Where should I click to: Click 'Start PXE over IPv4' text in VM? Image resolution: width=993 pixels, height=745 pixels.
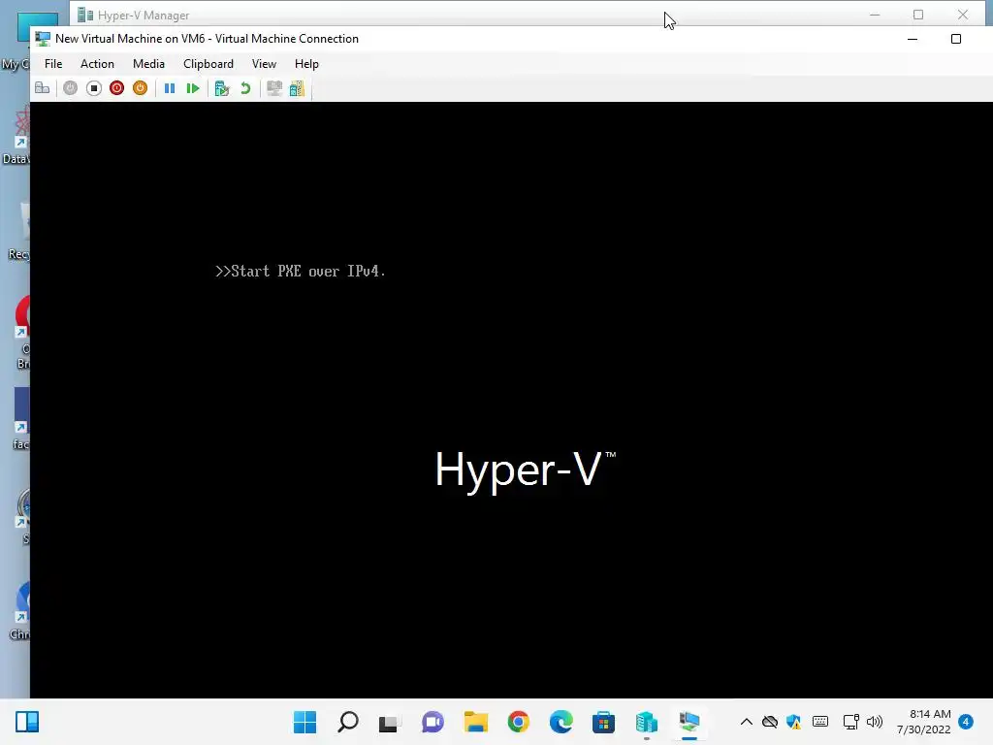click(x=301, y=272)
